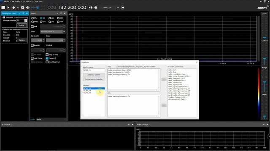
Task: Click the add-command button beside AOS box
Action: pyautogui.click(x=164, y=79)
